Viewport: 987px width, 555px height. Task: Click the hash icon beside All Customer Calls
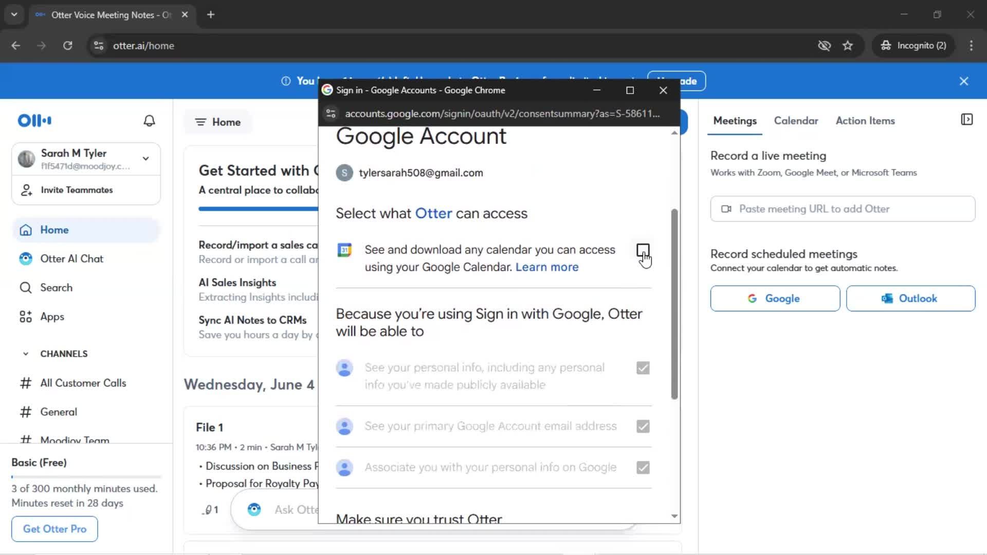point(26,383)
